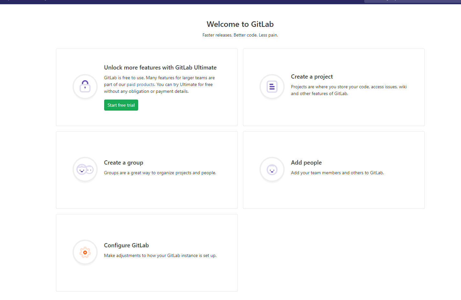Click the Faster releases tagline text
The image size is (461, 300).
(x=240, y=35)
